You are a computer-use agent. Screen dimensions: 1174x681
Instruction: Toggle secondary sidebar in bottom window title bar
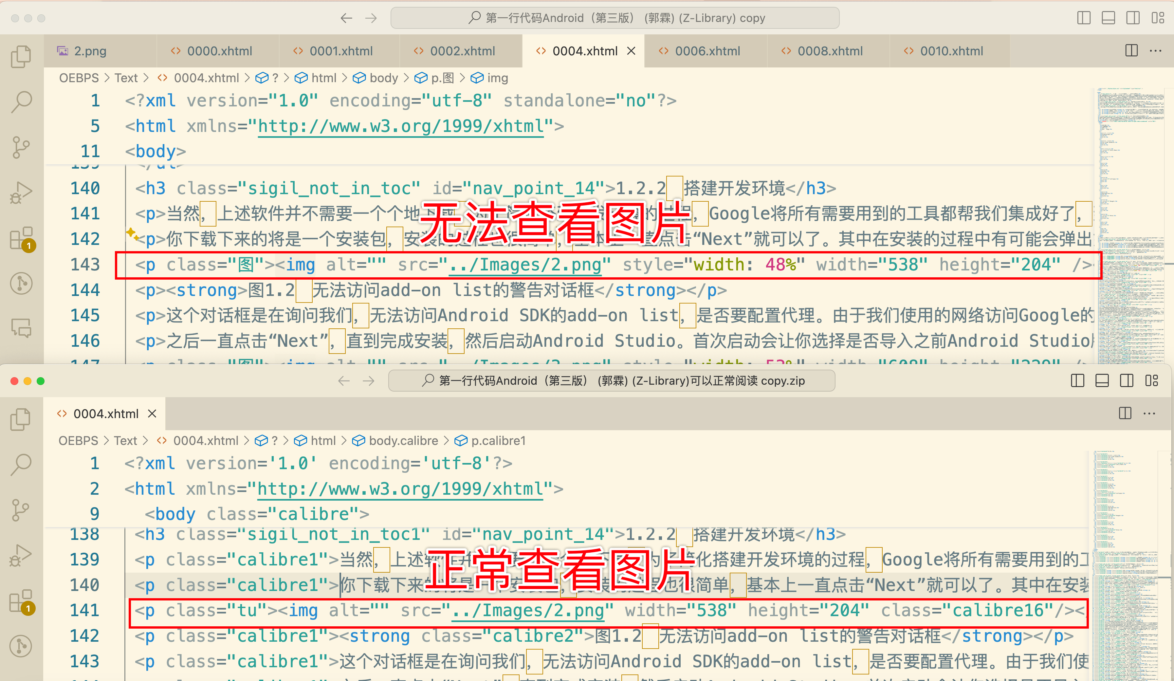point(1127,381)
